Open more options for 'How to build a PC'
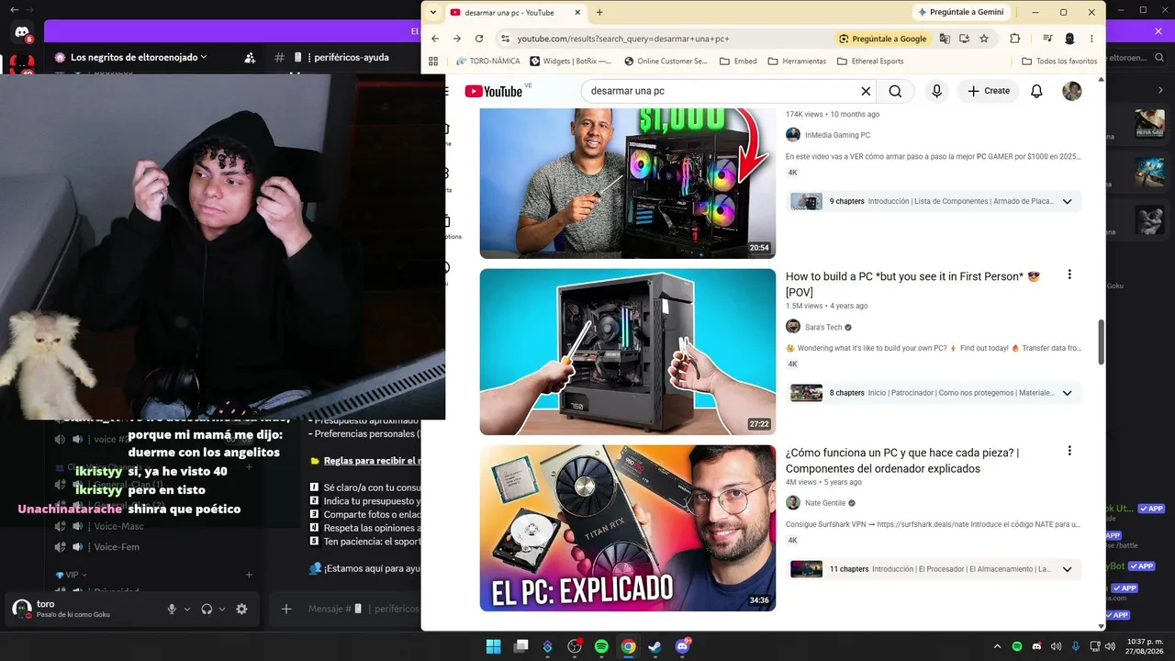 point(1069,274)
